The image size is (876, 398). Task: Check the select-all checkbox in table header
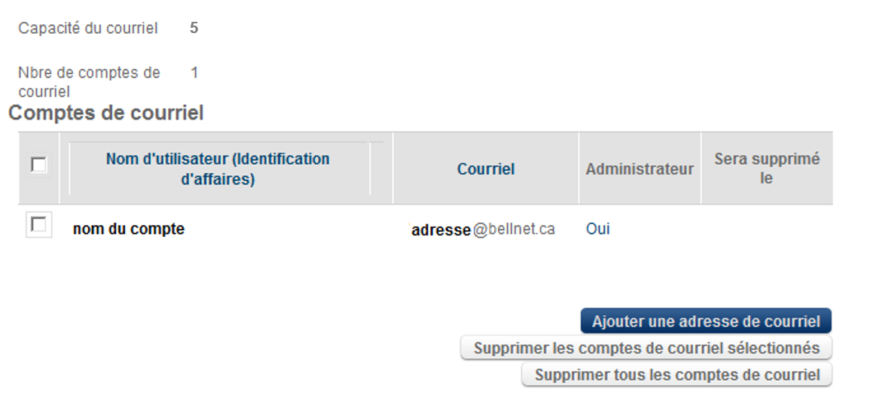[38, 166]
